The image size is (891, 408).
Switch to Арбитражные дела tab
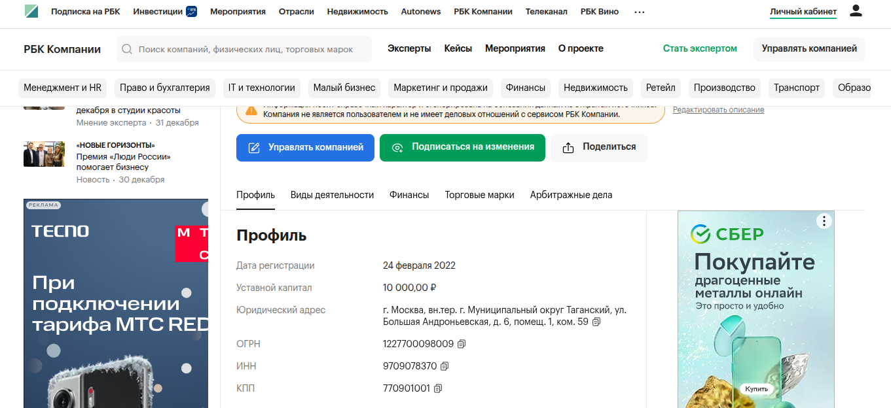pyautogui.click(x=572, y=195)
